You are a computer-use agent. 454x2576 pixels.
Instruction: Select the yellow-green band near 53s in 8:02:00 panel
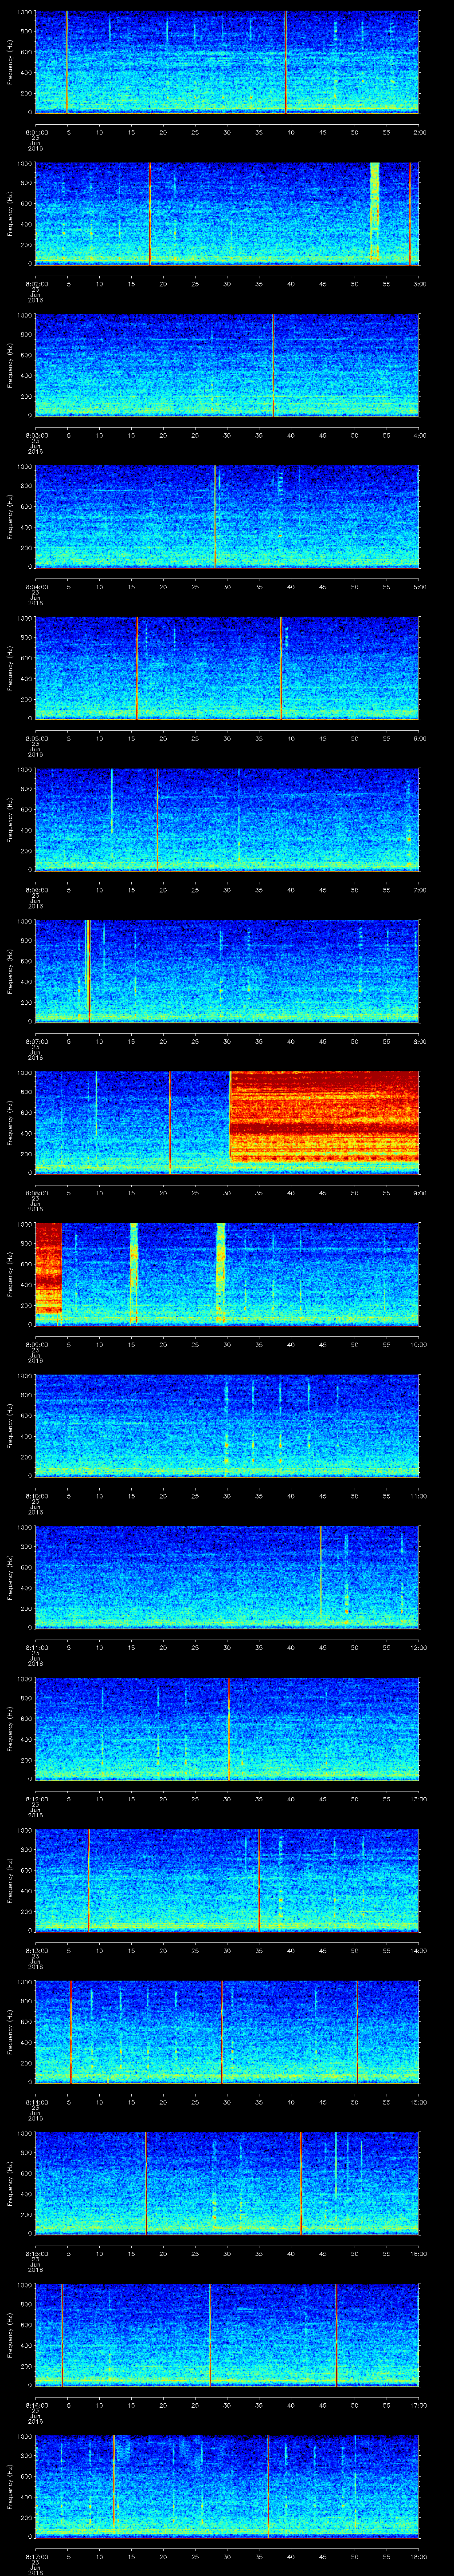click(x=375, y=212)
